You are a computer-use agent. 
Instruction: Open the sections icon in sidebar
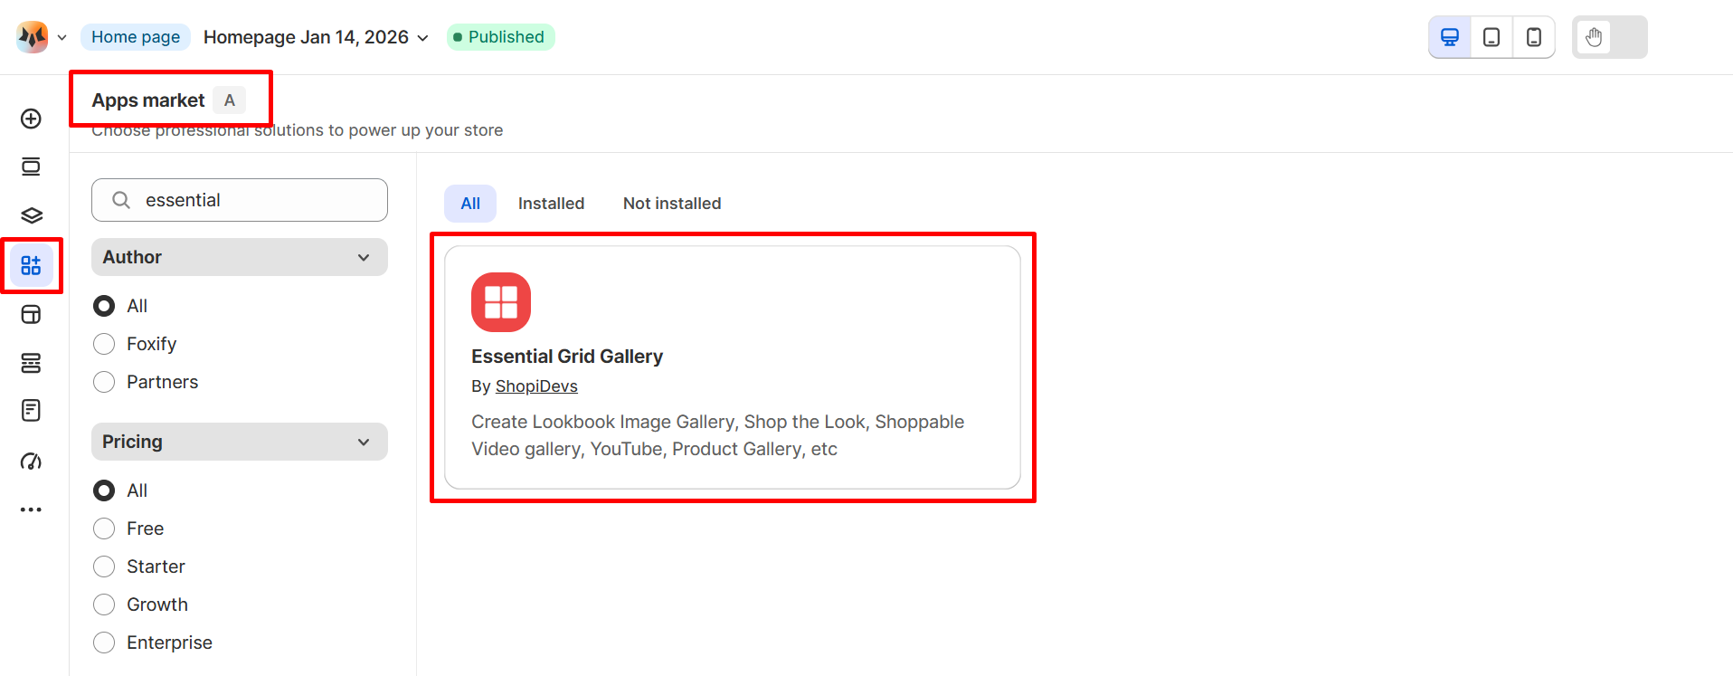coord(31,167)
